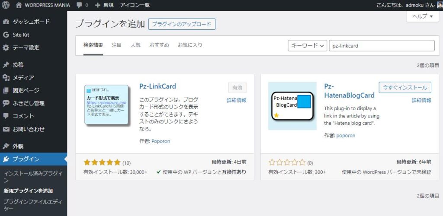The image size is (443, 216).
Task: Open ダッシュボード from the sidebar
Action: click(31, 22)
